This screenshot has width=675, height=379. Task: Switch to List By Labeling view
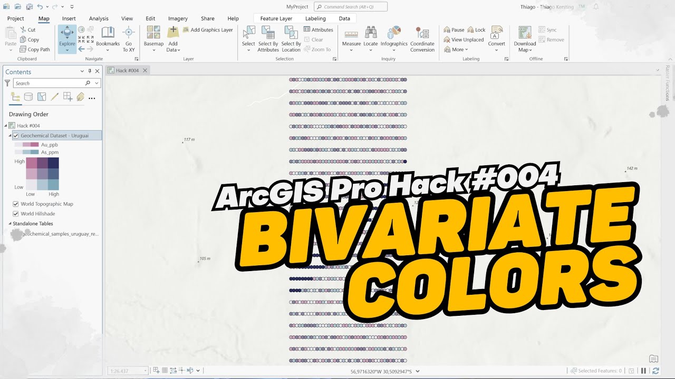[80, 97]
